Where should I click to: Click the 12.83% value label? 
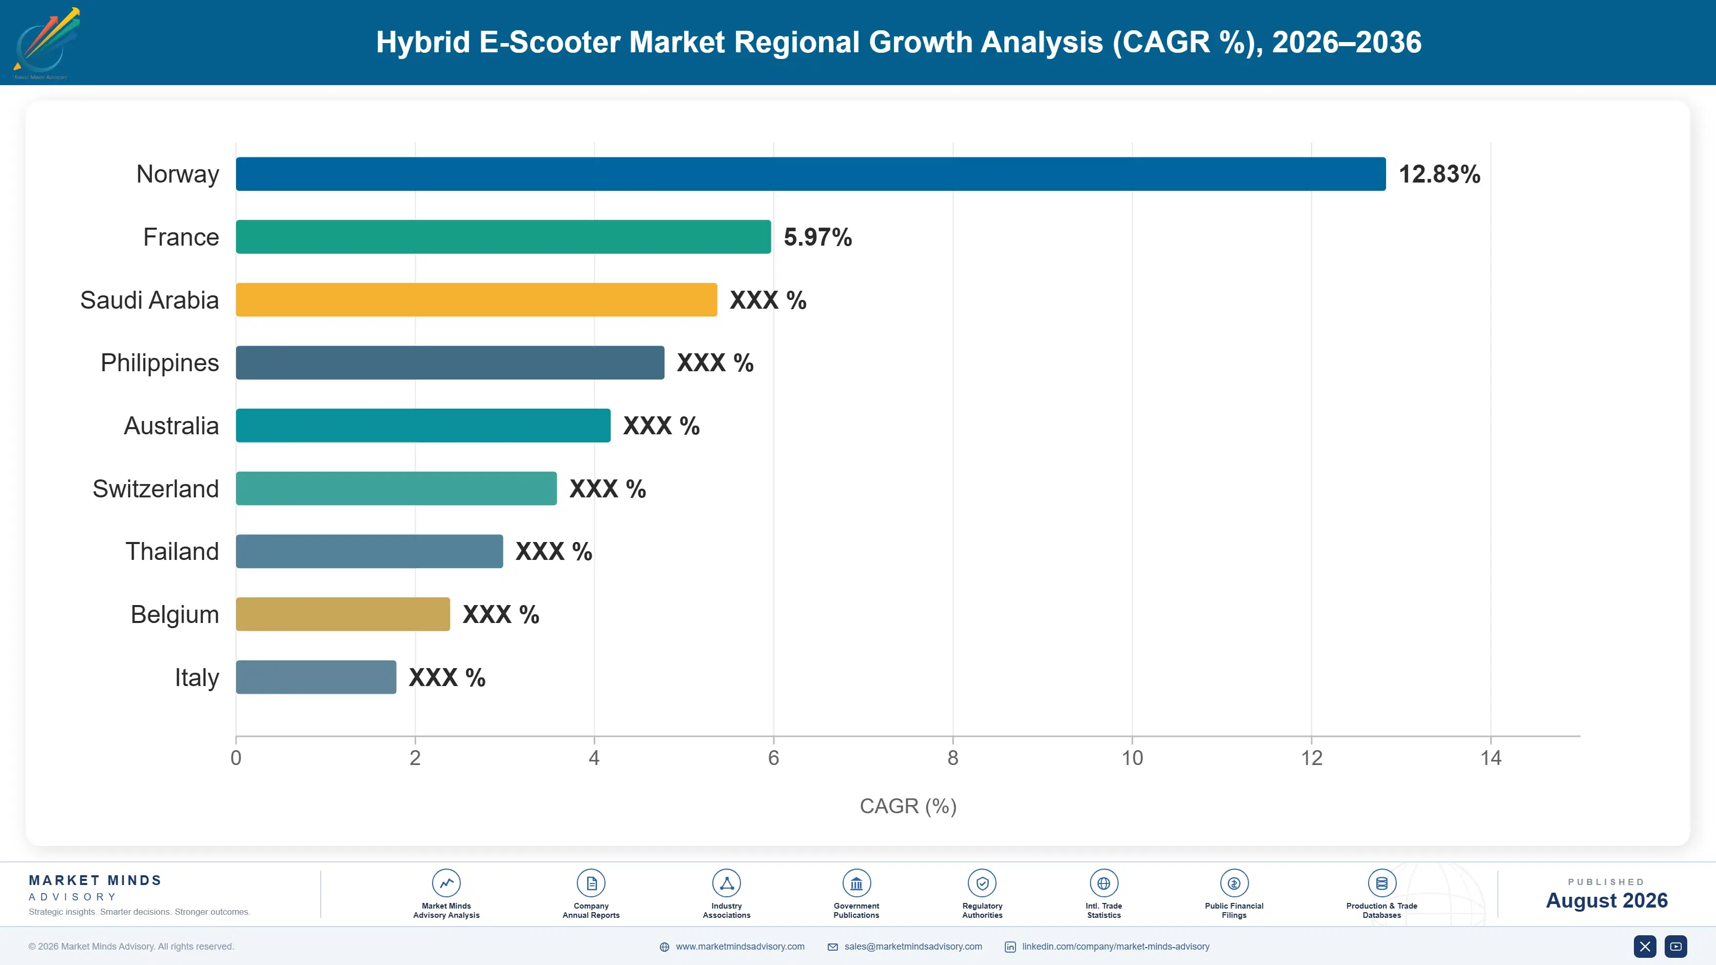[x=1439, y=174]
